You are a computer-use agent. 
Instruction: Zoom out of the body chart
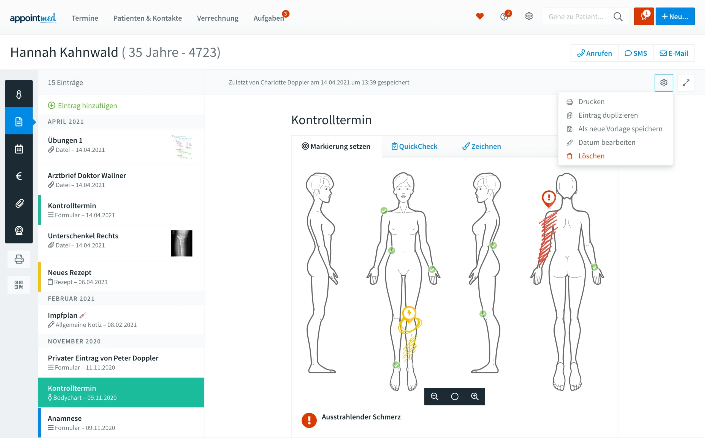(x=434, y=396)
